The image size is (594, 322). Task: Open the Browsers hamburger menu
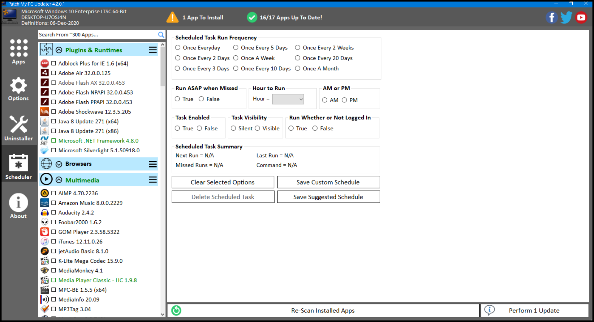click(153, 164)
